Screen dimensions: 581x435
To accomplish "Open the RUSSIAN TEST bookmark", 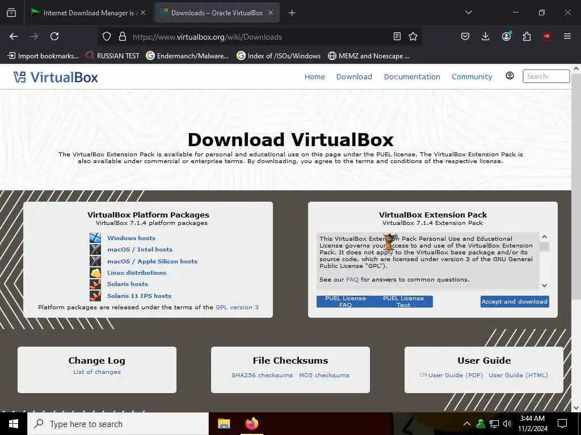I will 113,56.
